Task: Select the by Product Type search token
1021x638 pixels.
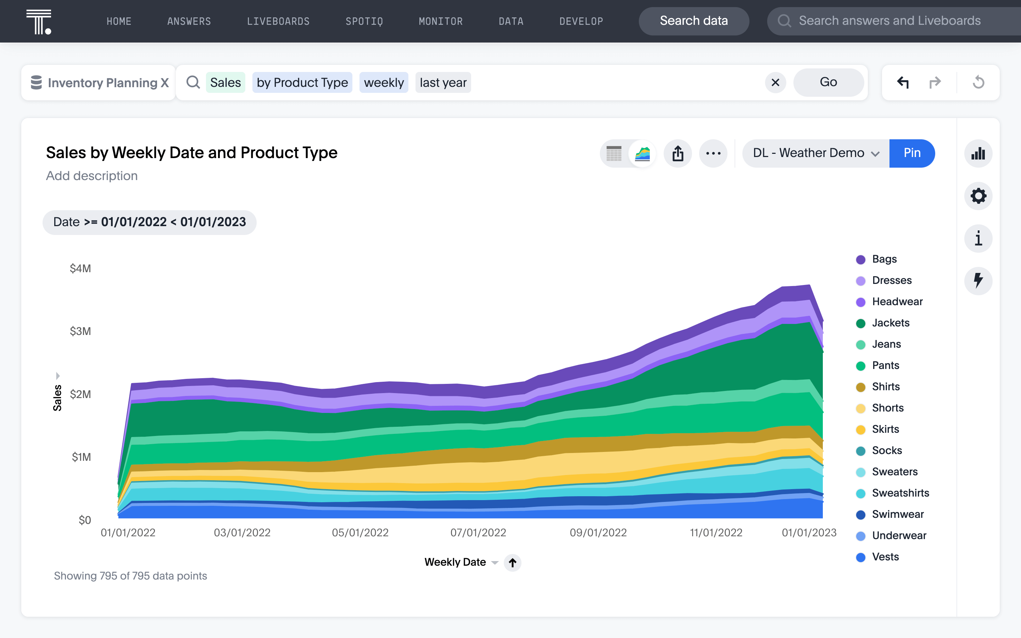Action: (x=302, y=82)
